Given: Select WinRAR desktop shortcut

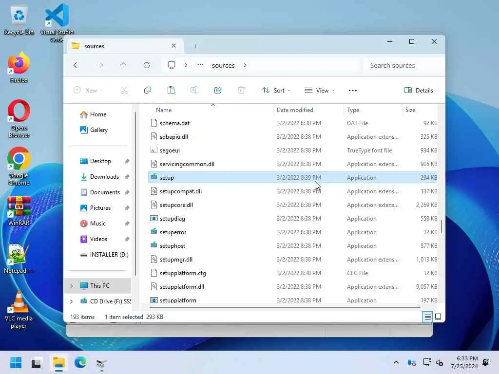Looking at the screenshot, I should pyautogui.click(x=19, y=210).
